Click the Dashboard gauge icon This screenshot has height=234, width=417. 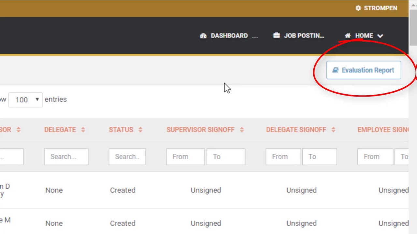point(203,36)
